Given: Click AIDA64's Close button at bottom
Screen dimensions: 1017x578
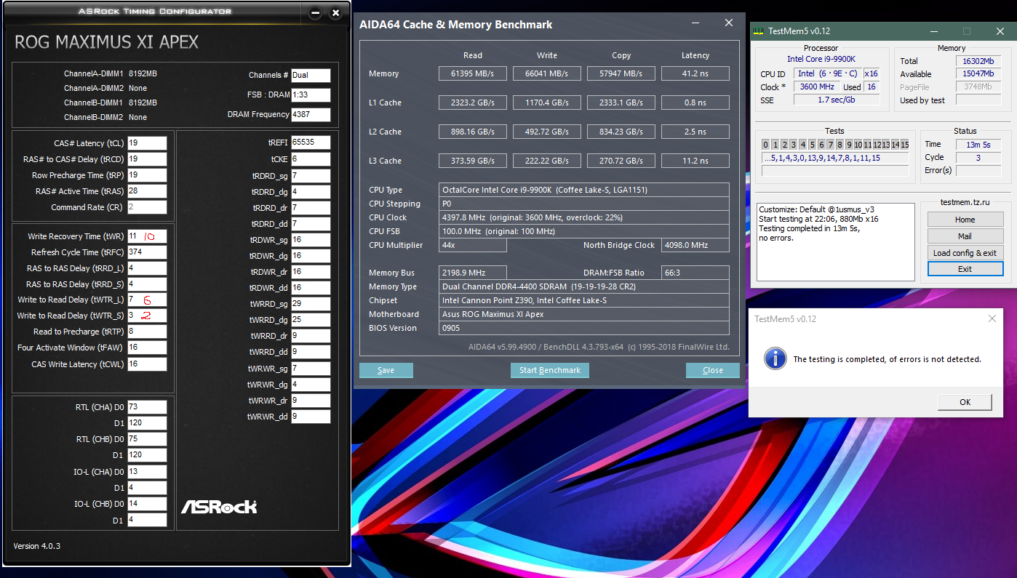Looking at the screenshot, I should point(713,370).
